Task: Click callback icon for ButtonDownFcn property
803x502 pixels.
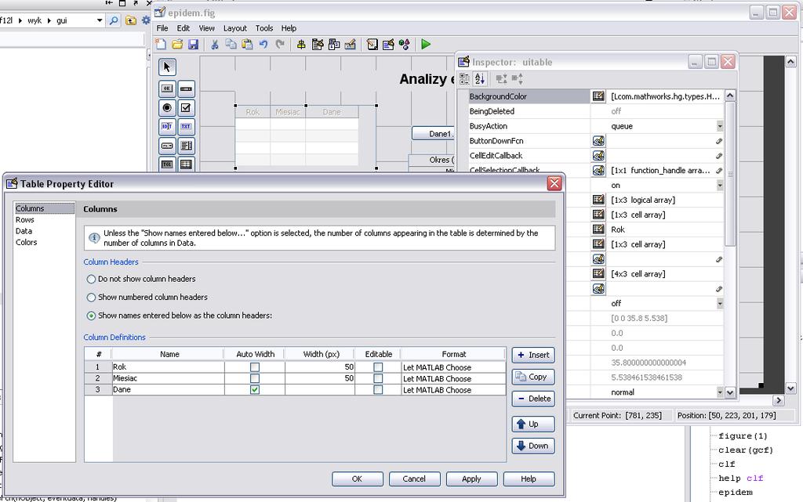Action: pos(598,141)
